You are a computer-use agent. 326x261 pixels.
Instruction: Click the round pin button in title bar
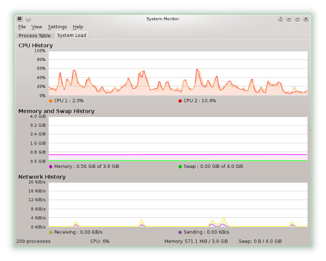coord(28,19)
